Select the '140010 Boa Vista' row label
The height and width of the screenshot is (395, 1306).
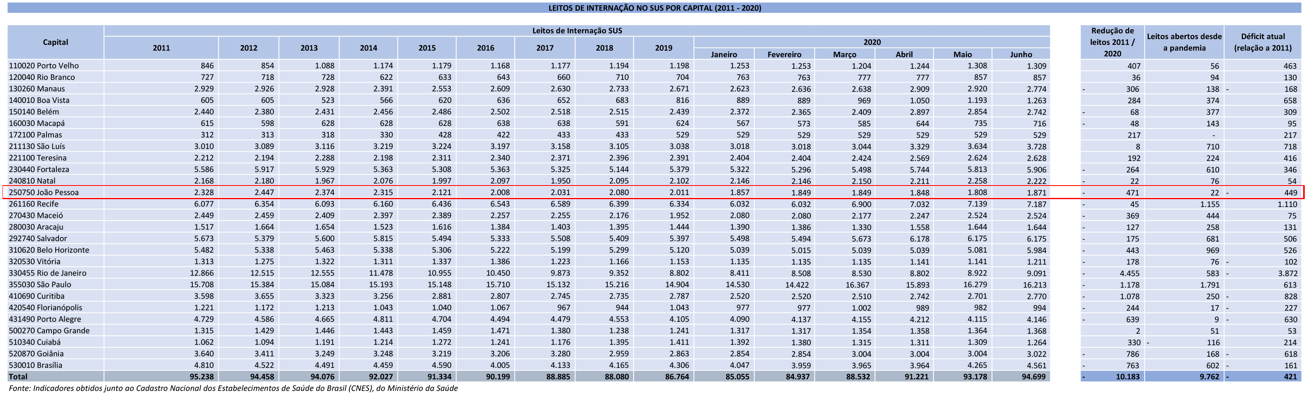39,100
